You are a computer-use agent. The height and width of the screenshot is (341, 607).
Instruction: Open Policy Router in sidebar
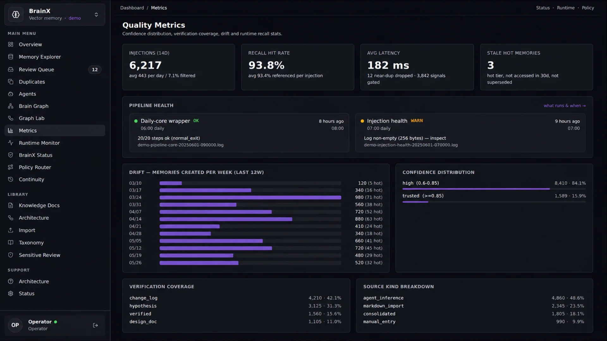(55, 167)
